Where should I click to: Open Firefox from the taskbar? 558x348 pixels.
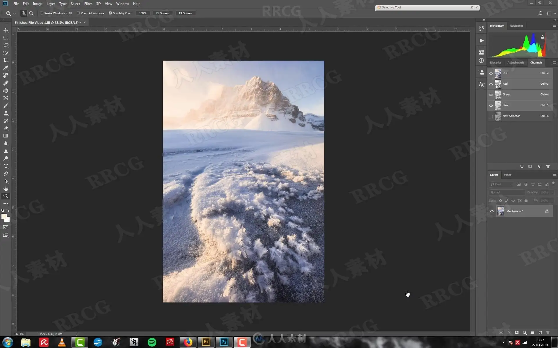tap(188, 342)
